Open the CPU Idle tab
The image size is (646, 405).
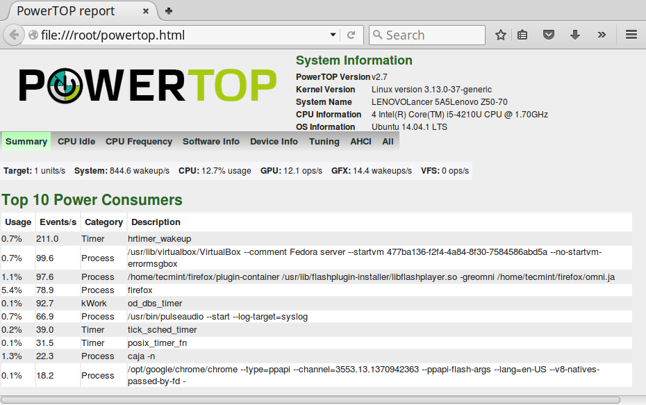(x=76, y=141)
